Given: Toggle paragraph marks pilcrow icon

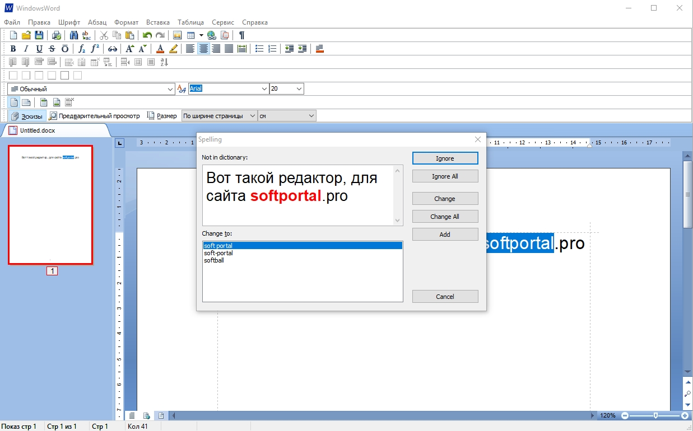Looking at the screenshot, I should point(242,35).
